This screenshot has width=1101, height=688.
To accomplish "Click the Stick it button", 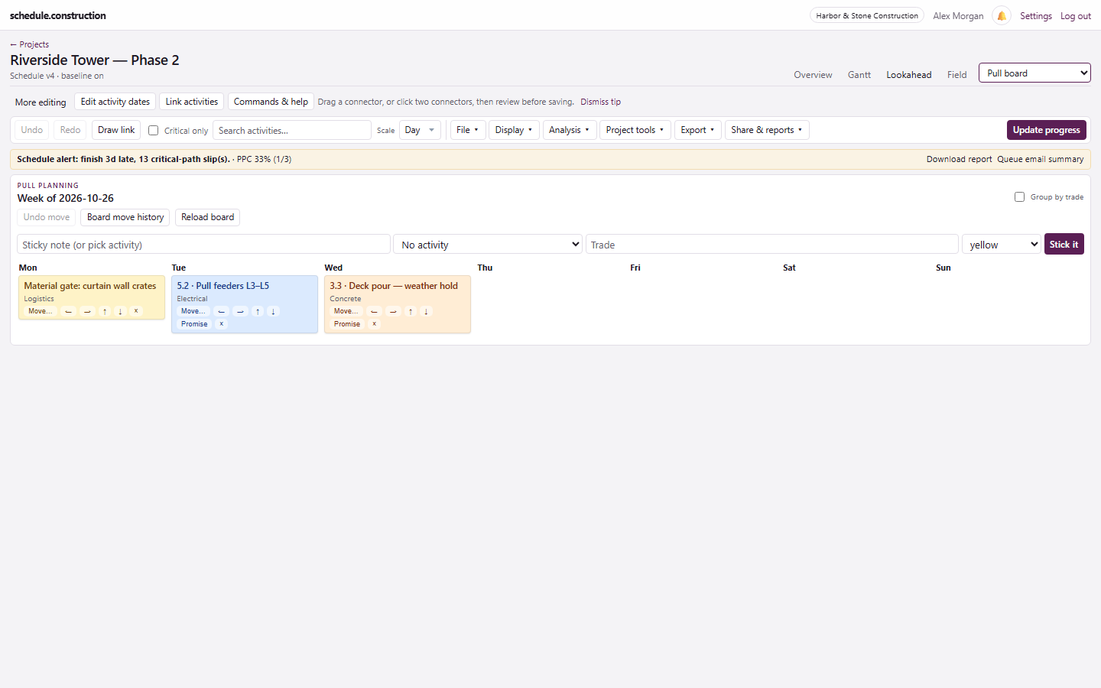I will (x=1064, y=244).
